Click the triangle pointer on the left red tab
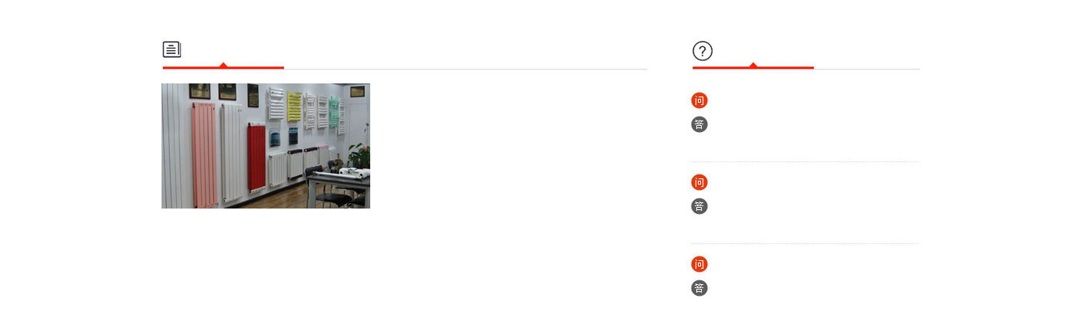The image size is (1082, 329). 223,65
